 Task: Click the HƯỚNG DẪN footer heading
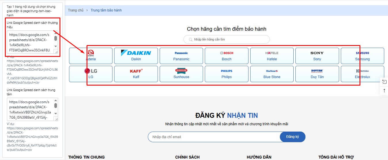pos(259,157)
